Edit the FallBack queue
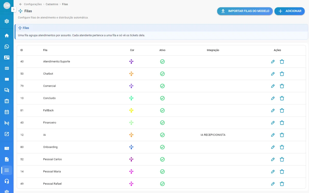The height and width of the screenshot is (193, 309). pyautogui.click(x=273, y=110)
